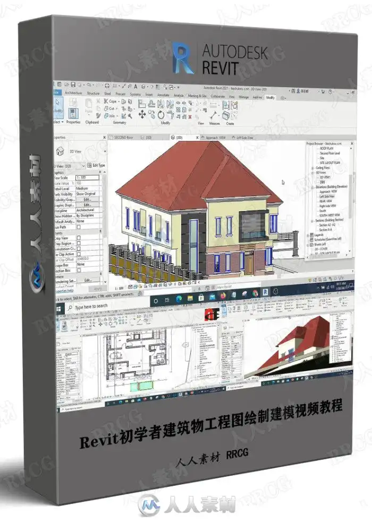The image size is (372, 522).
Task: Activate the Move tool
Action: pyautogui.click(x=142, y=114)
